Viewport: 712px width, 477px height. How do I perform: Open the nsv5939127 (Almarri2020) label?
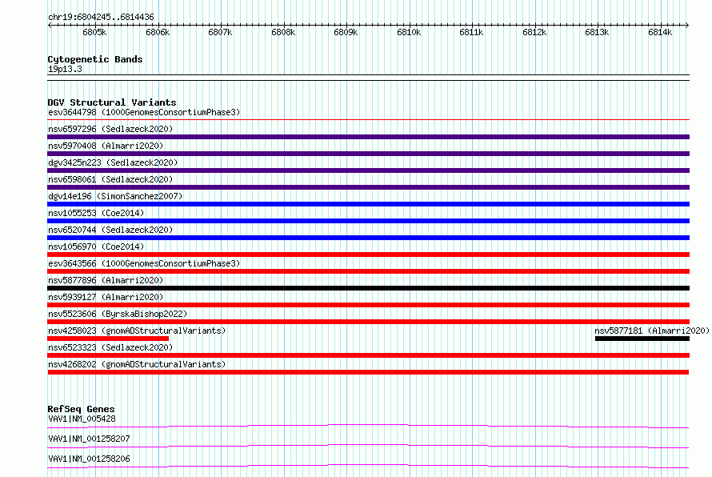click(x=106, y=297)
